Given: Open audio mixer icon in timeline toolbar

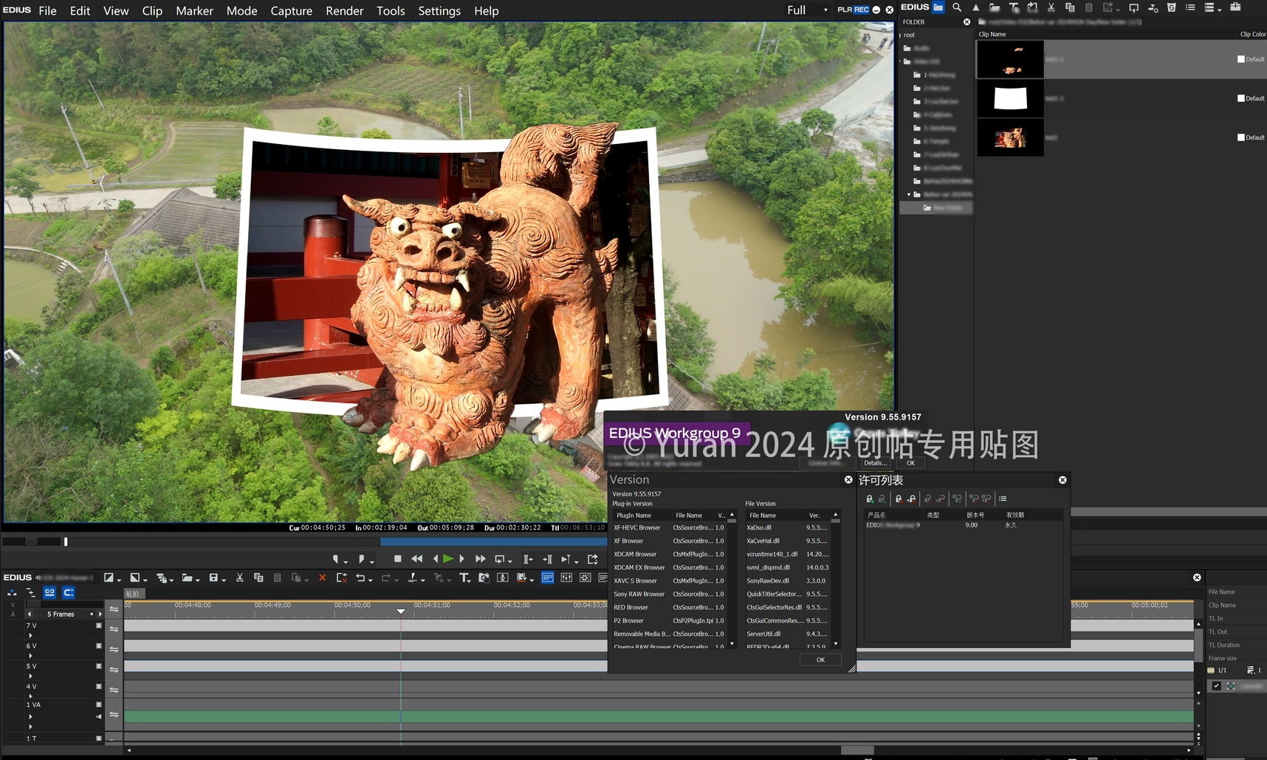Looking at the screenshot, I should (x=566, y=578).
